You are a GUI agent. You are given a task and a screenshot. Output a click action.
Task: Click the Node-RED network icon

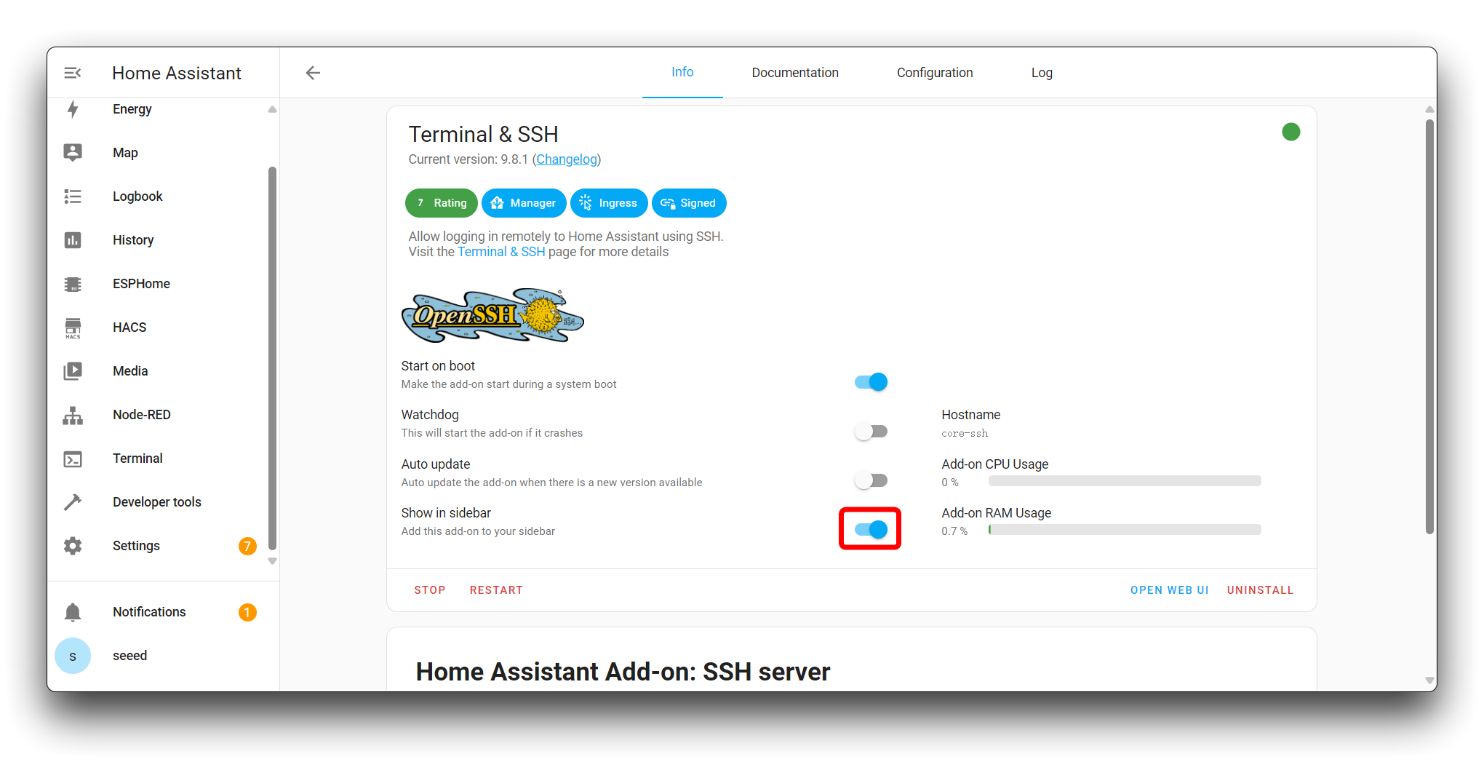pyautogui.click(x=73, y=415)
